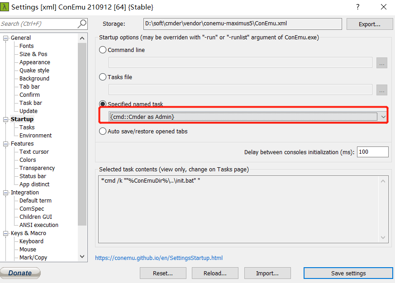Image resolution: width=395 pixels, height=283 pixels.
Task: Click the ConEmu lambda title icon
Action: click(4, 7)
